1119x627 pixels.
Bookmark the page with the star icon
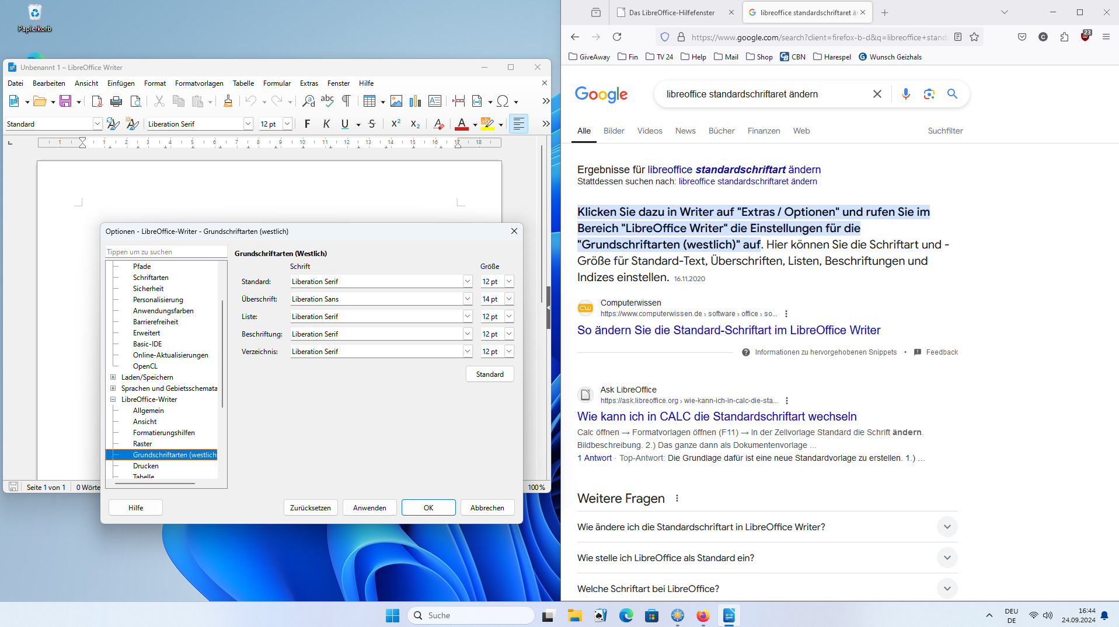(x=974, y=37)
